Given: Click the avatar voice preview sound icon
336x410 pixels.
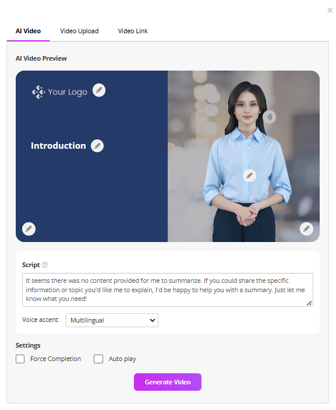Looking at the screenshot, I should click(x=269, y=117).
